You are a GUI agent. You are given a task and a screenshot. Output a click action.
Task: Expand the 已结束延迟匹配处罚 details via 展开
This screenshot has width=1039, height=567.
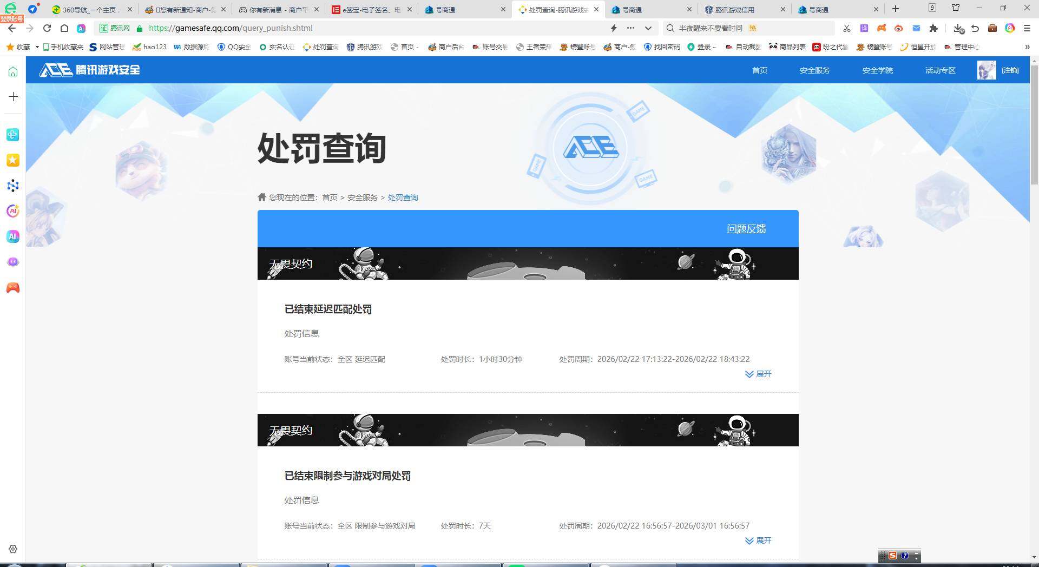click(x=758, y=374)
